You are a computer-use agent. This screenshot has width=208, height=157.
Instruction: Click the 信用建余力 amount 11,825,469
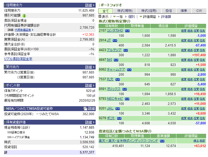click(86, 11)
